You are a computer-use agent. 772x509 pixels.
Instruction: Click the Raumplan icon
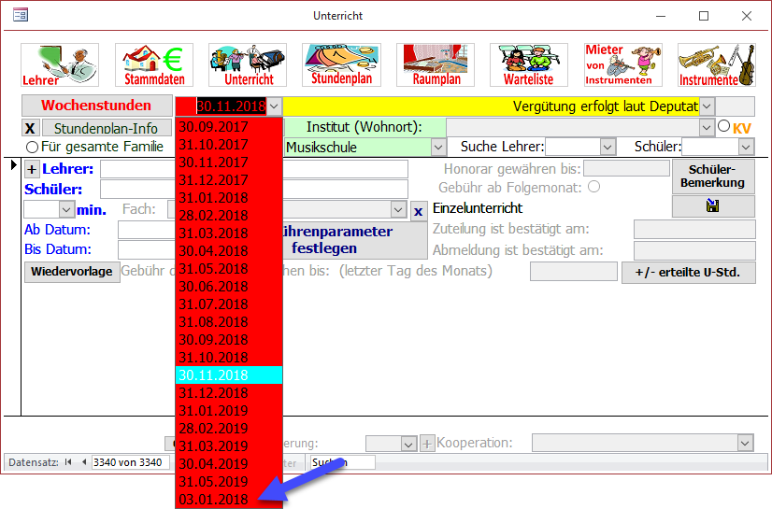(x=435, y=64)
